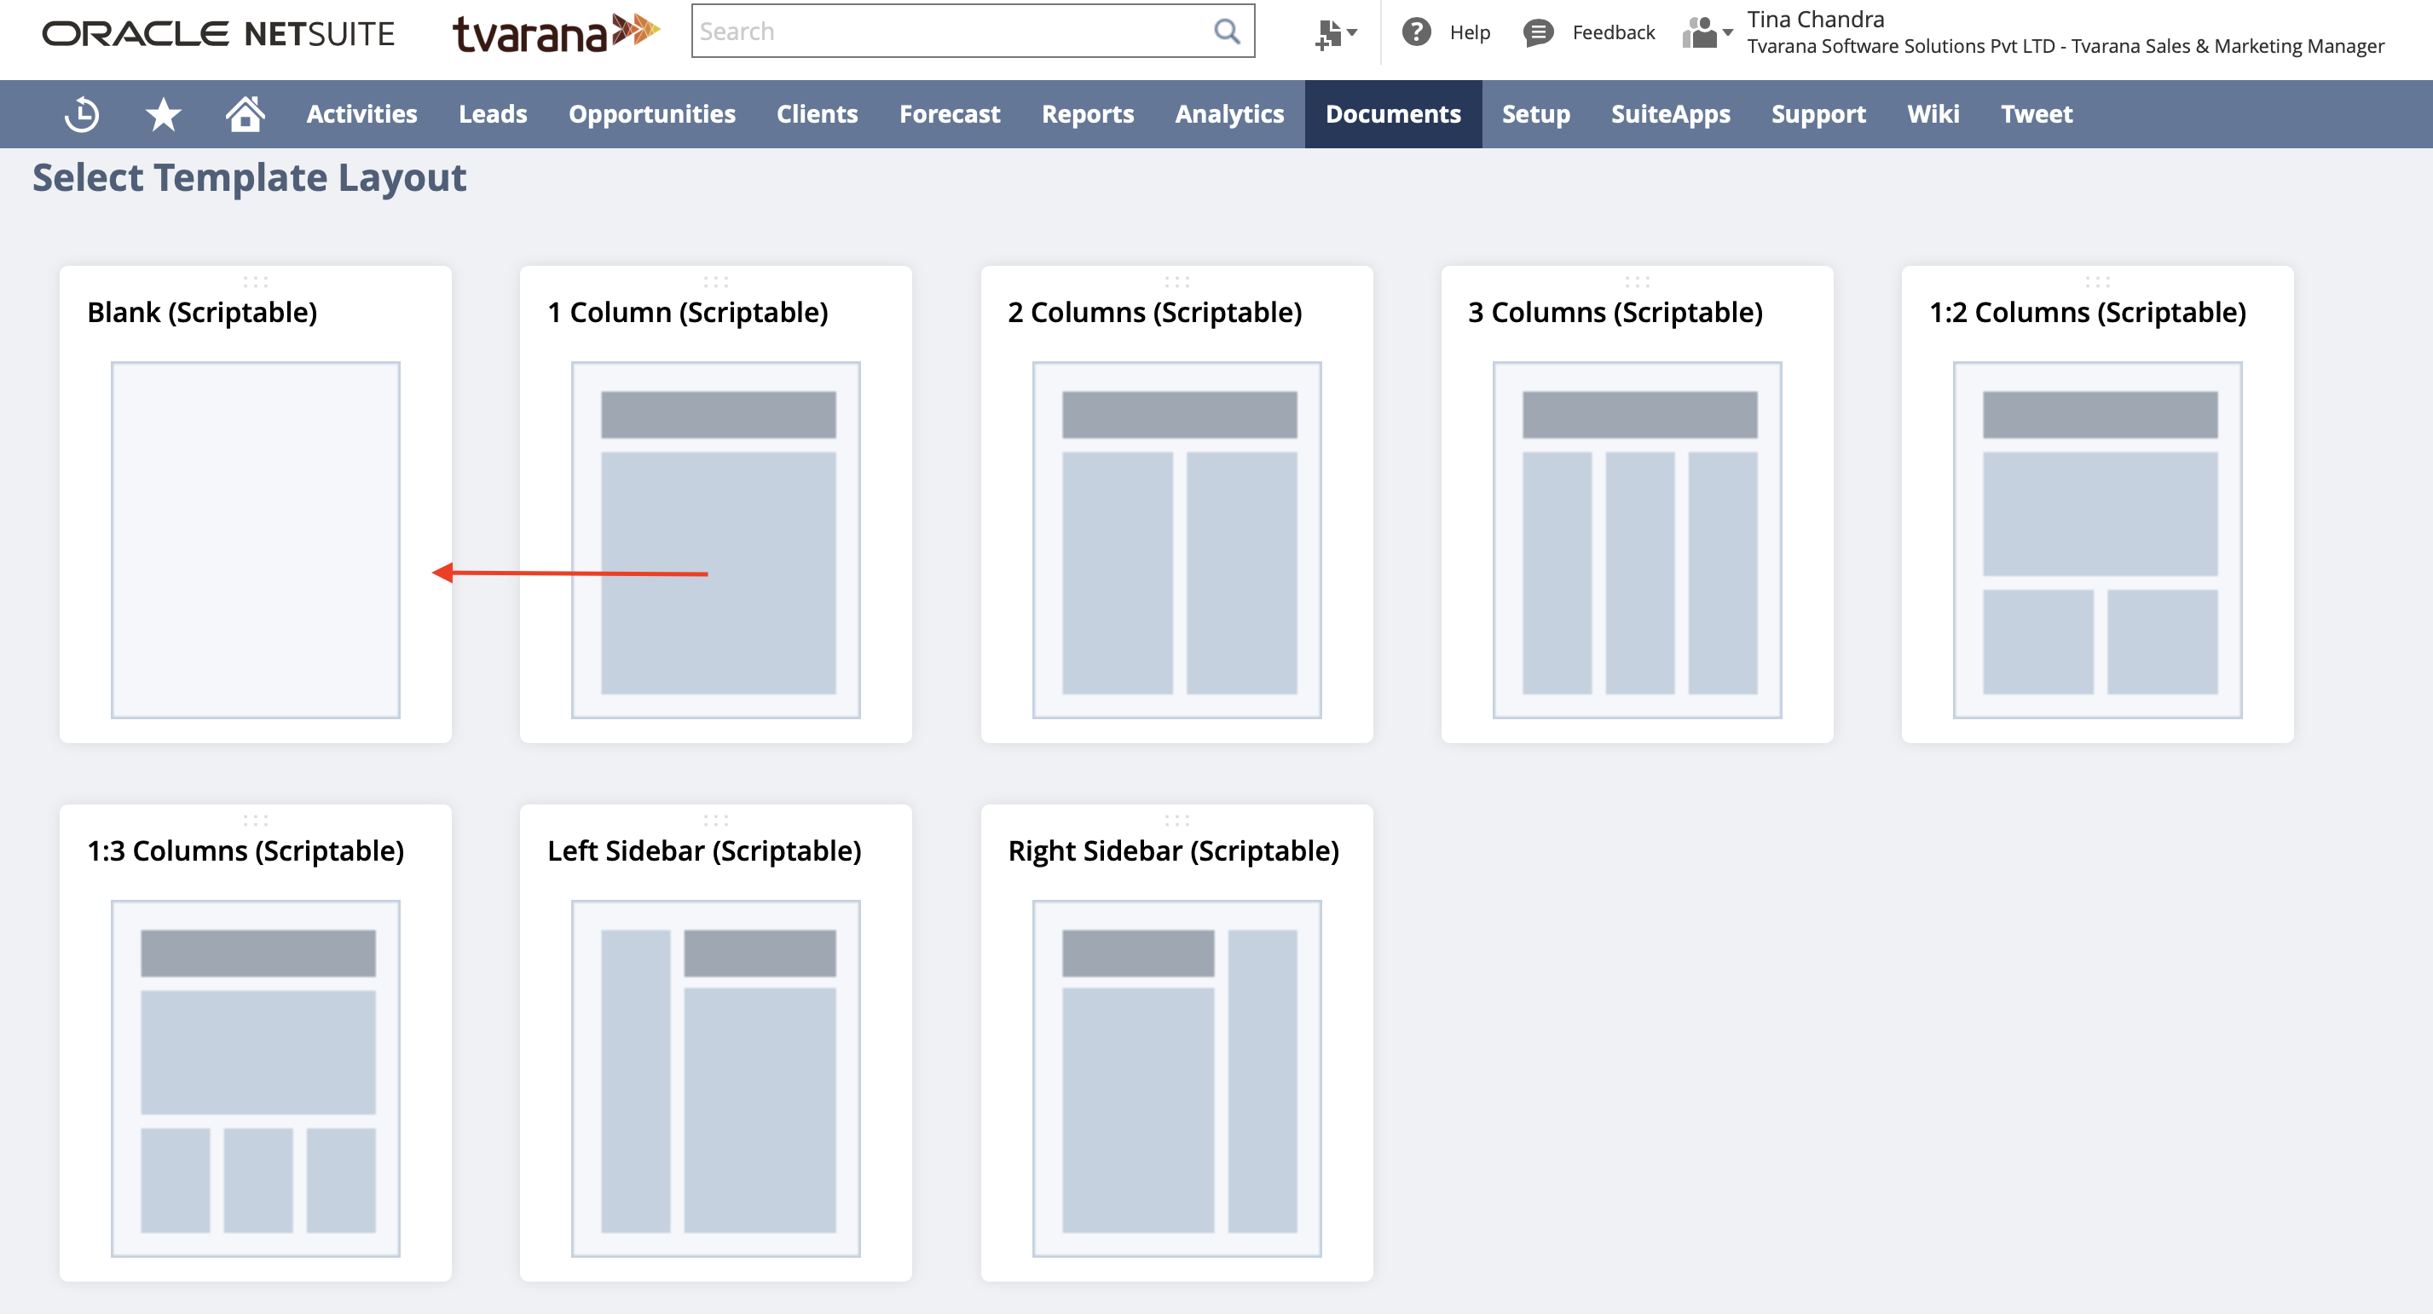Viewport: 2433px width, 1314px height.
Task: Open the Documents menu
Action: (1393, 114)
